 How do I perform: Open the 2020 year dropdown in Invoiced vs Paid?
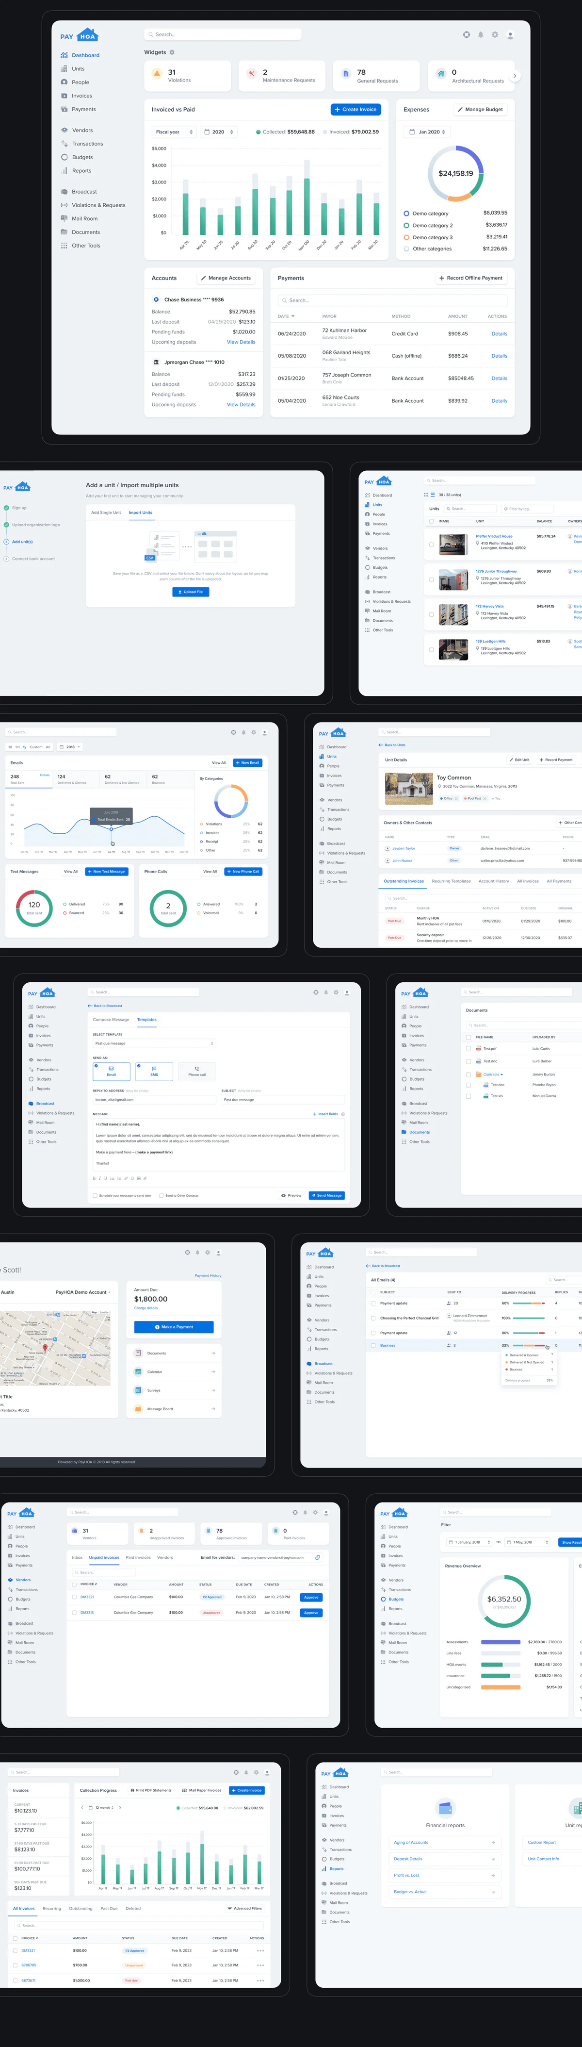tap(218, 132)
